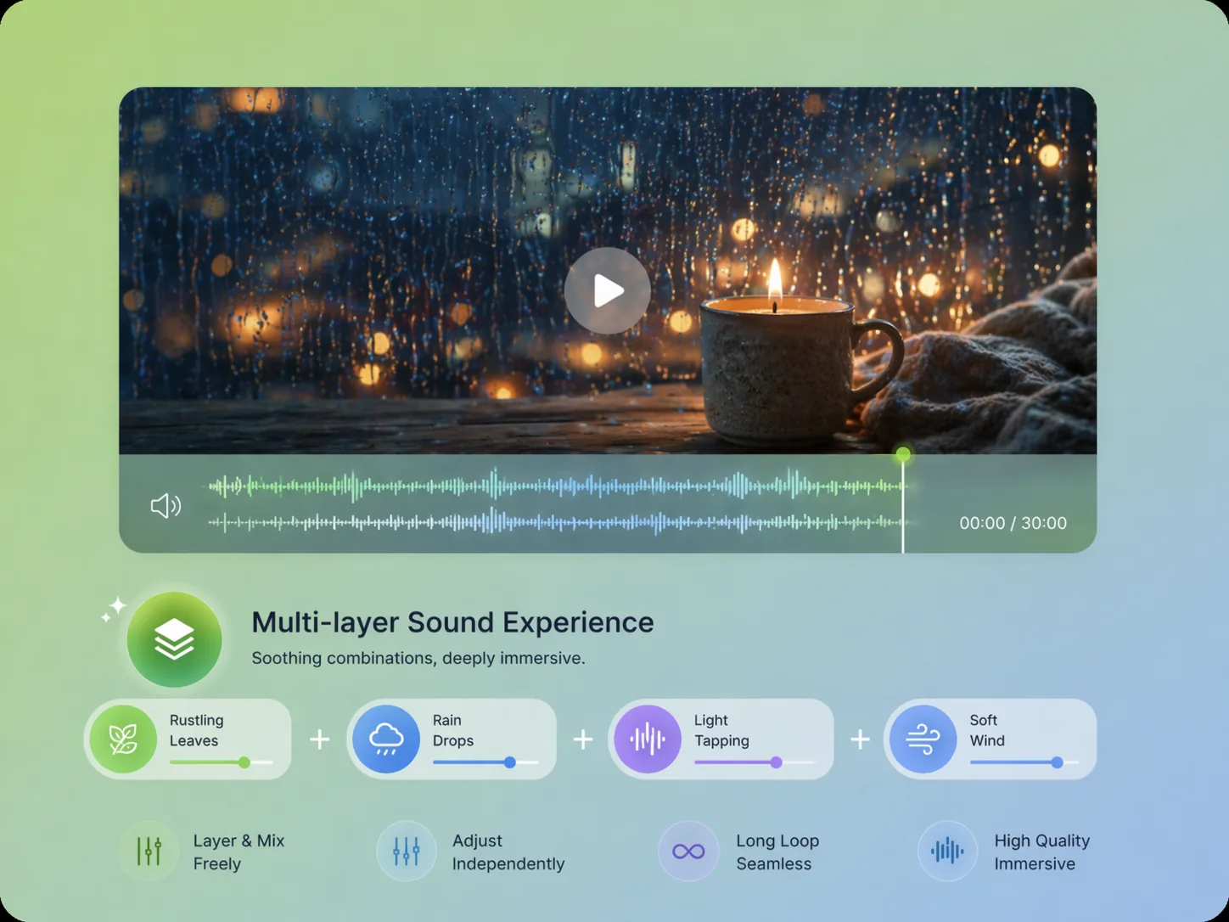Select the Light Tapping waveform icon

[x=648, y=738]
